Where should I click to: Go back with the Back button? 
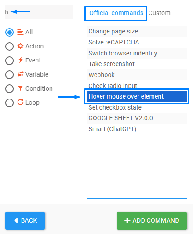(25, 220)
